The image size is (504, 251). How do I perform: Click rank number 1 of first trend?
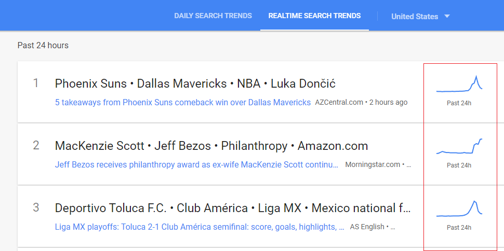[x=36, y=83]
